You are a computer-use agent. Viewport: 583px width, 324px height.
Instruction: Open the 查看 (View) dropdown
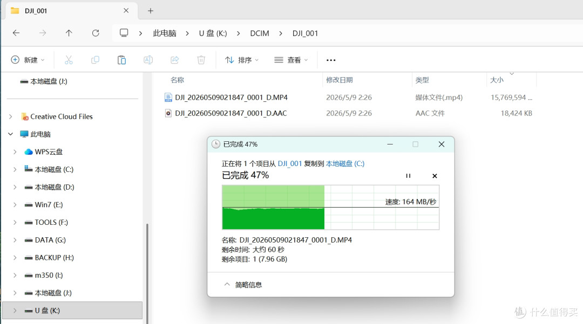(291, 60)
